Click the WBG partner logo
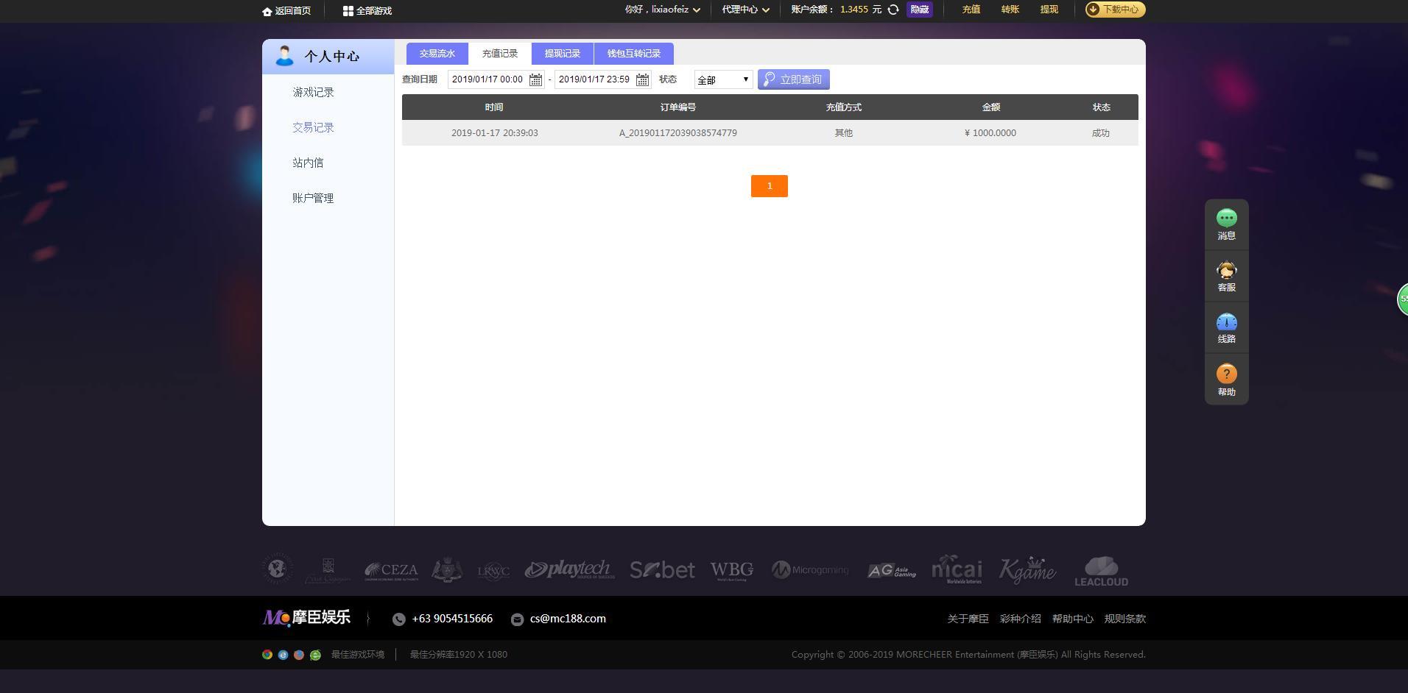 [x=732, y=571]
